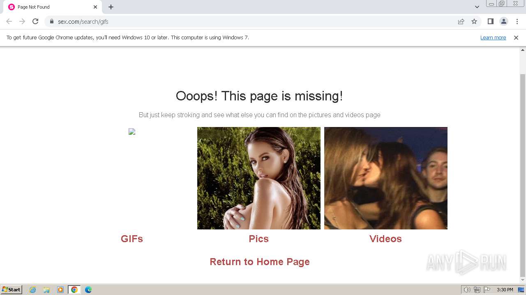Bookmark this tab with the star icon
526x295 pixels.
(474, 21)
